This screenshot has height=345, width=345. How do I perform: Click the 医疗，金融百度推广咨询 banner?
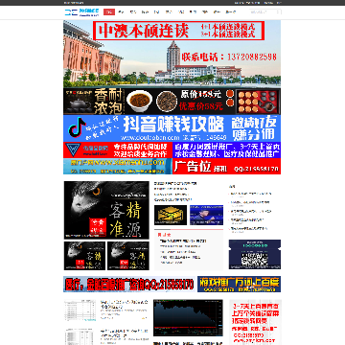(129, 284)
